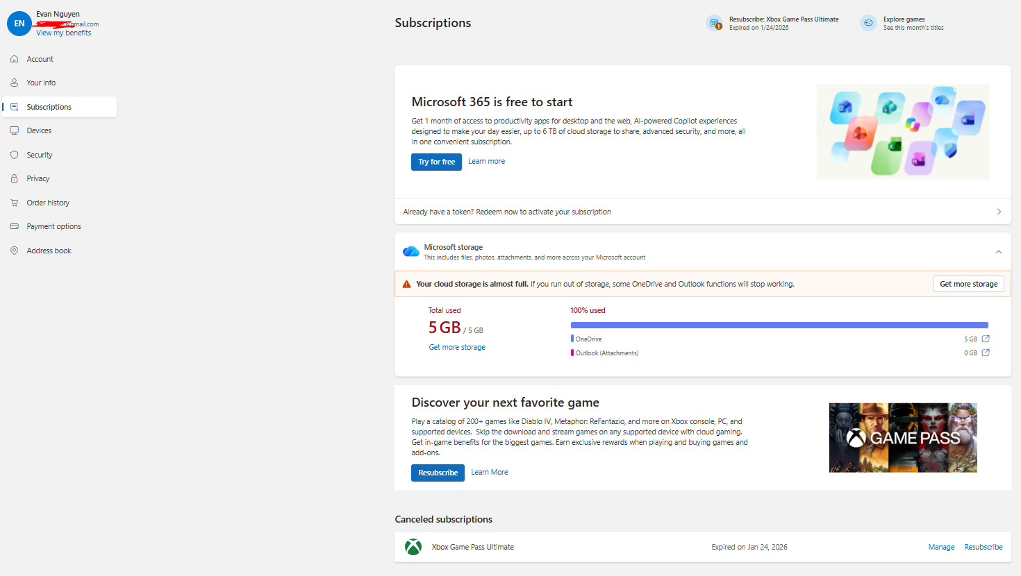Click the Address book pin icon
This screenshot has width=1021, height=576.
14,251
